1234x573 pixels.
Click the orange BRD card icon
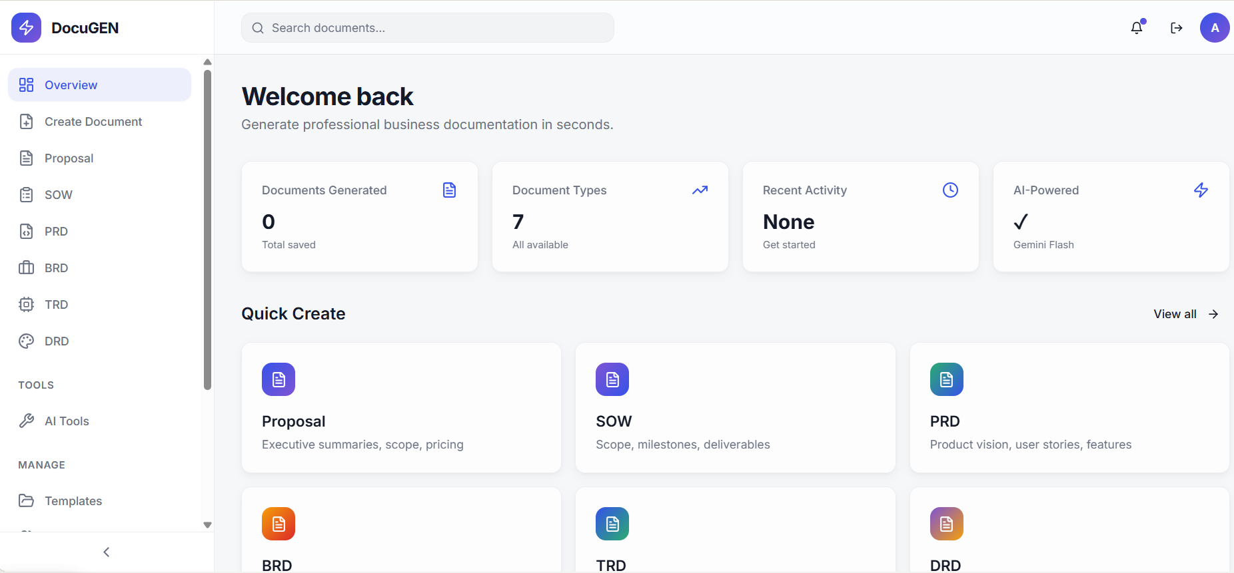pos(279,524)
